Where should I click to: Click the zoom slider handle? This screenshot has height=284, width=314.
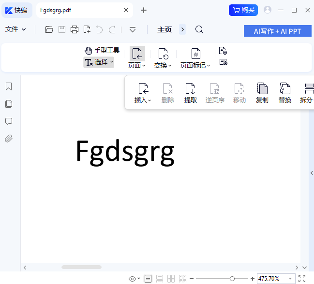coord(232,279)
